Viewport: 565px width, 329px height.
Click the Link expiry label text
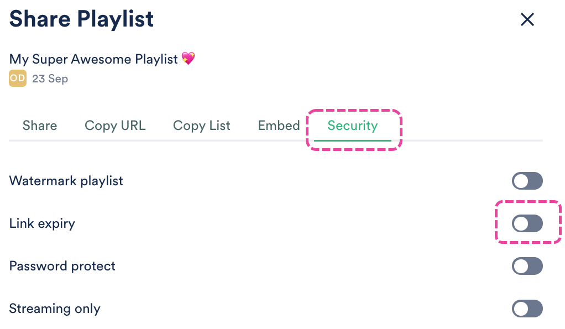point(42,223)
